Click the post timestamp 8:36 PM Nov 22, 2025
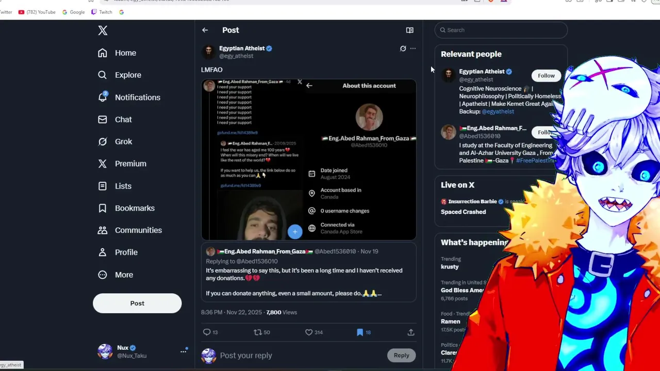The image size is (660, 371). coord(232,312)
